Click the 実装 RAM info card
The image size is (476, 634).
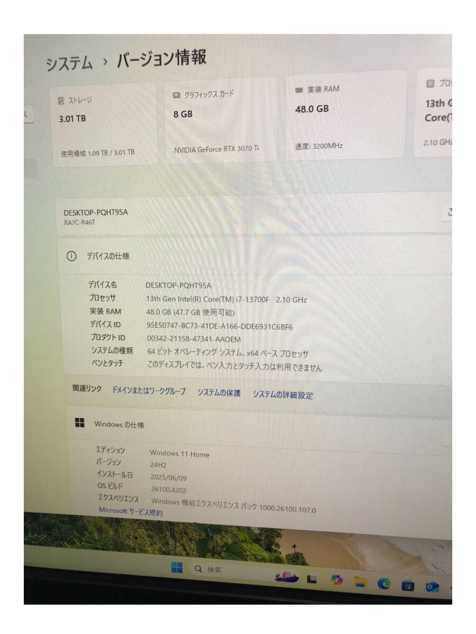pyautogui.click(x=346, y=115)
